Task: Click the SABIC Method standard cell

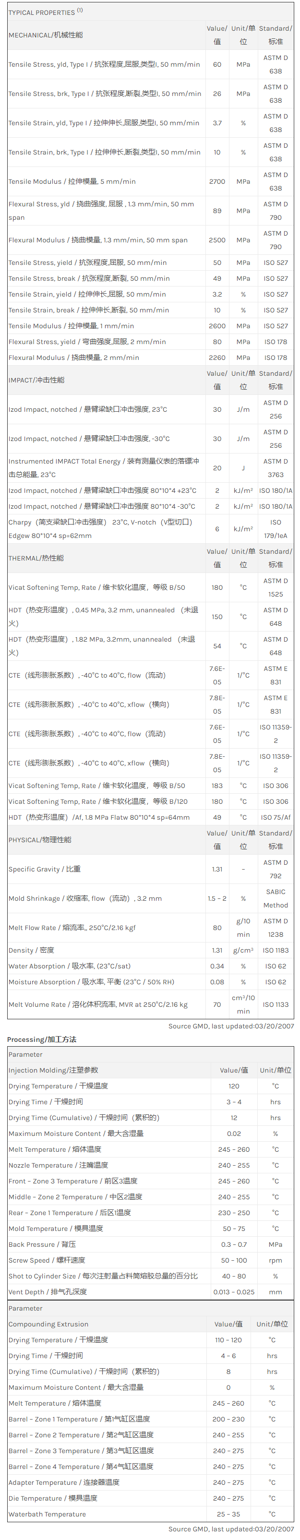Action: click(276, 898)
